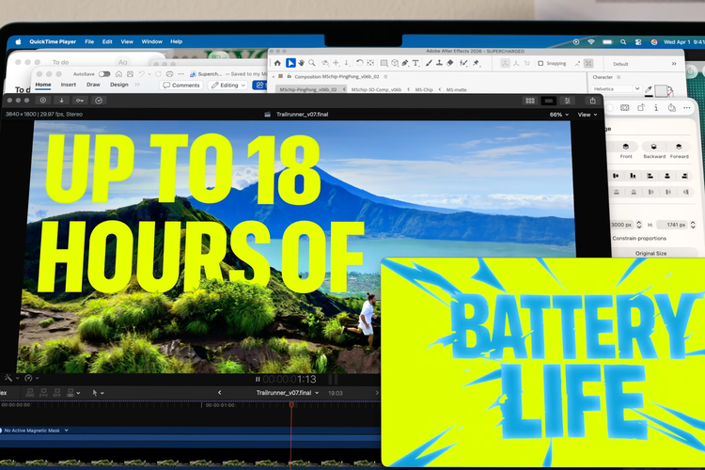Open the retime speedometer dropdown
This screenshot has height=470, width=705.
click(31, 378)
